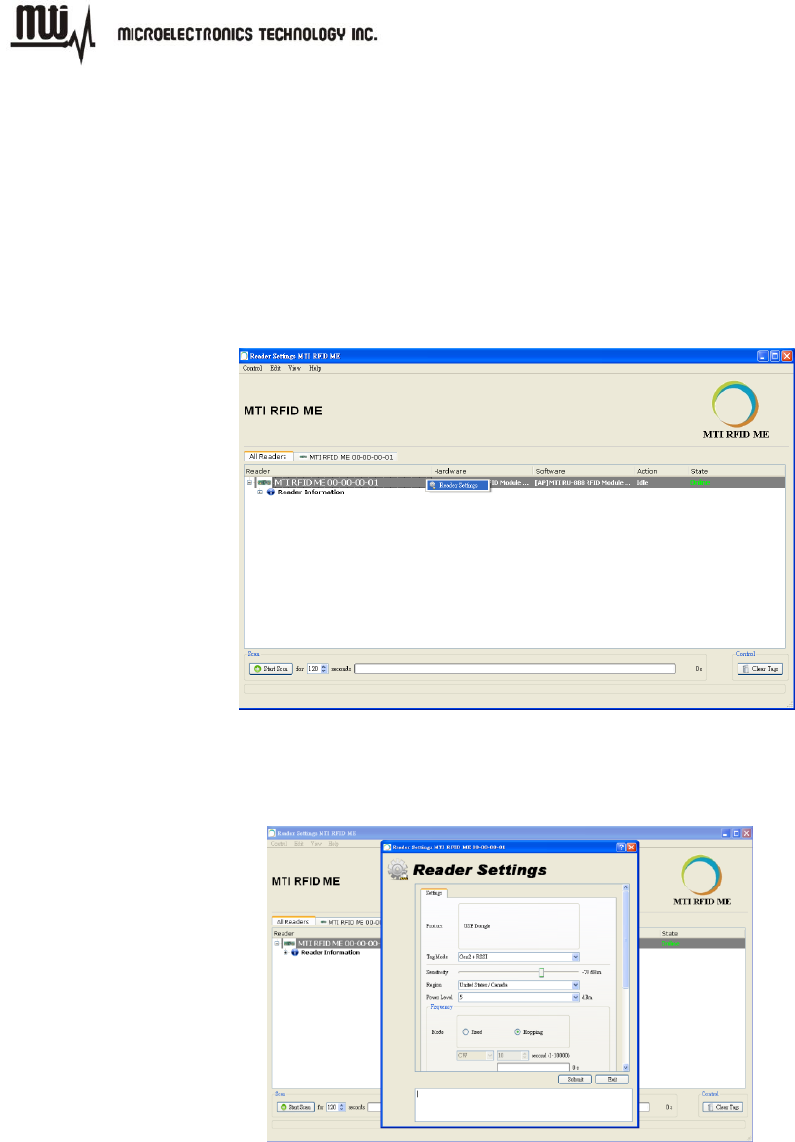The height and width of the screenshot is (1142, 795).
Task: Click the green Online state behind the dialog
Action: 670,943
